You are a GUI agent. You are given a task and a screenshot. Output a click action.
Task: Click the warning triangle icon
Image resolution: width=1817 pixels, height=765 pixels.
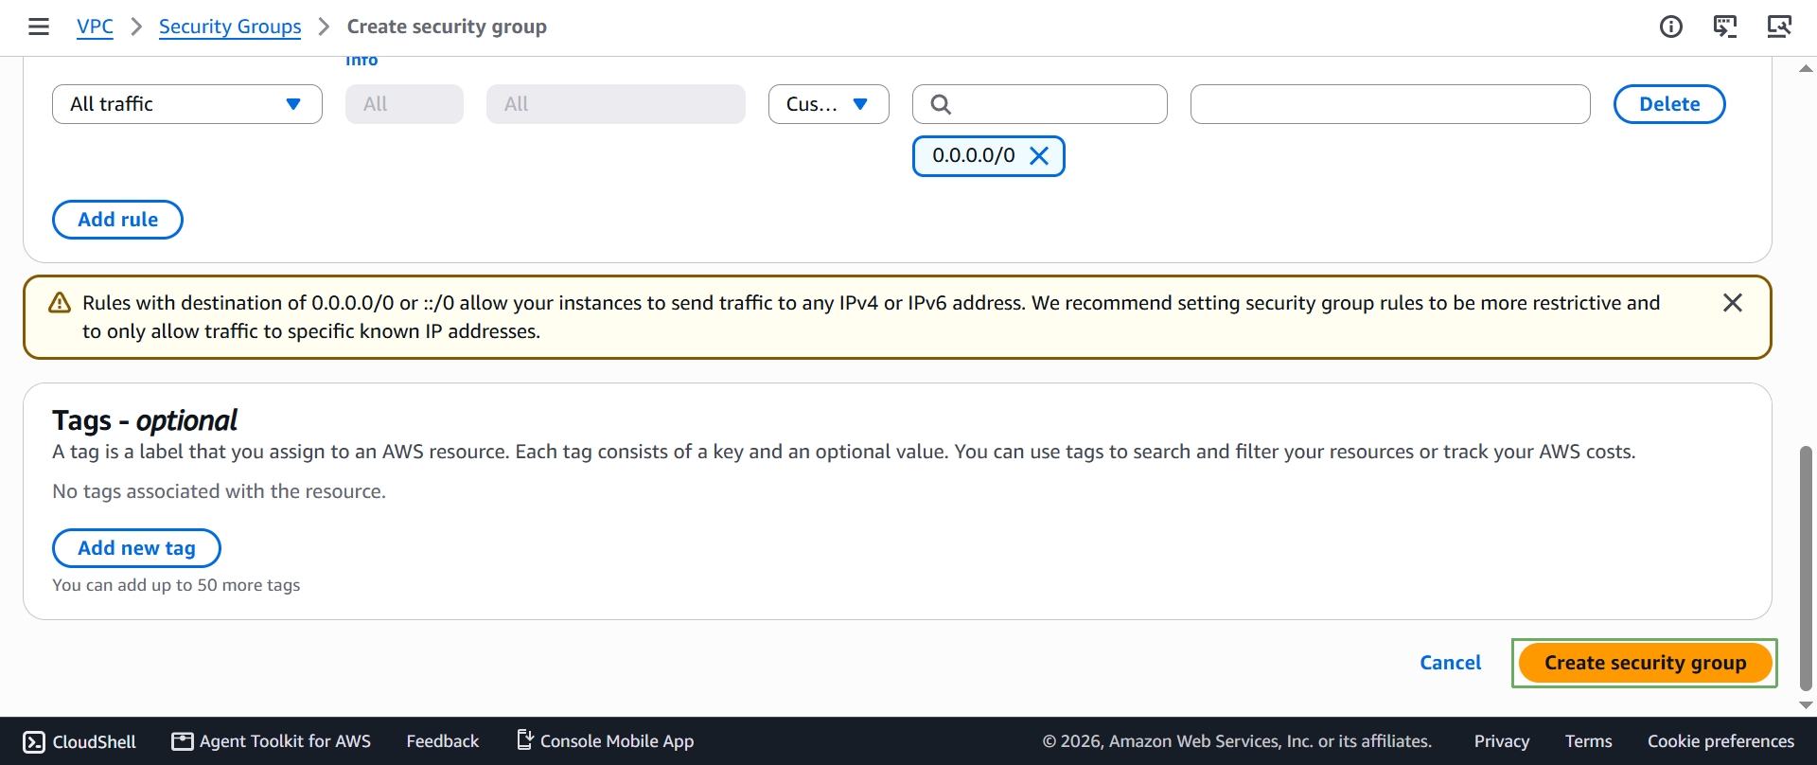tap(60, 303)
